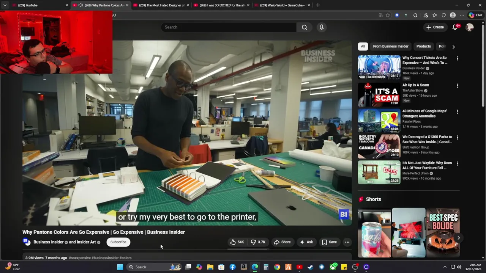Open Business Insider channel link
The width and height of the screenshot is (486, 273).
click(48, 242)
